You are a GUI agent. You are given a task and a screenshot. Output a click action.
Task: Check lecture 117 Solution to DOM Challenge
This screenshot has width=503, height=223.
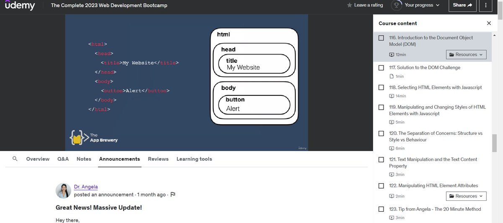tap(381, 67)
